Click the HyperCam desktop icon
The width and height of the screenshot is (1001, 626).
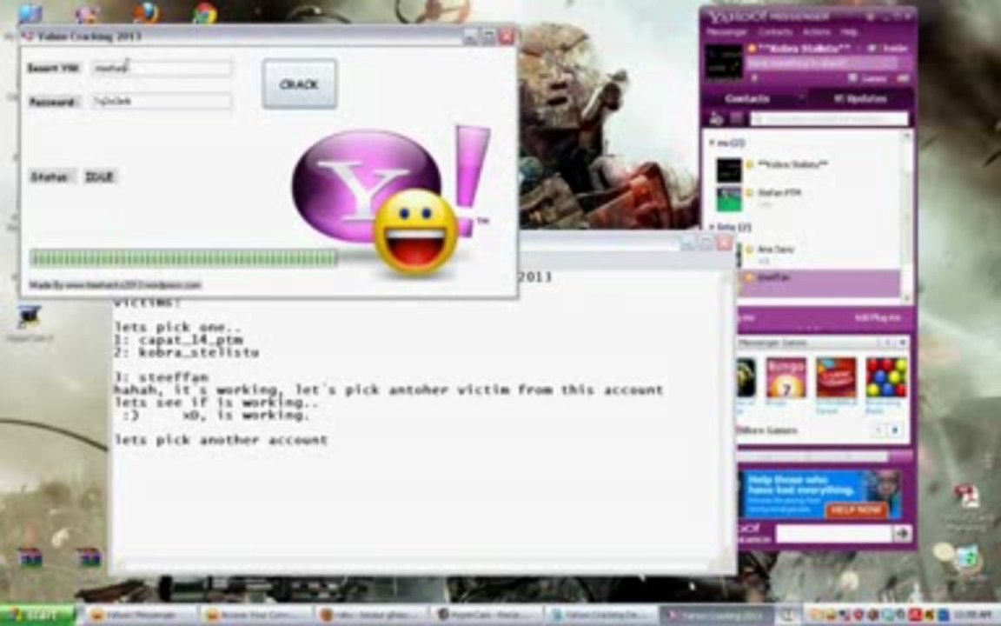[x=29, y=319]
